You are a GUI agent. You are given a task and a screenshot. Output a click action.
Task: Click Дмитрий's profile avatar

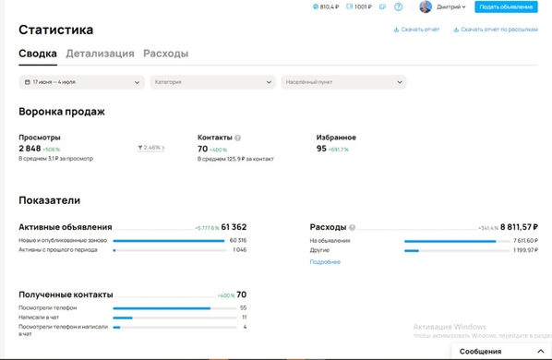(426, 6)
